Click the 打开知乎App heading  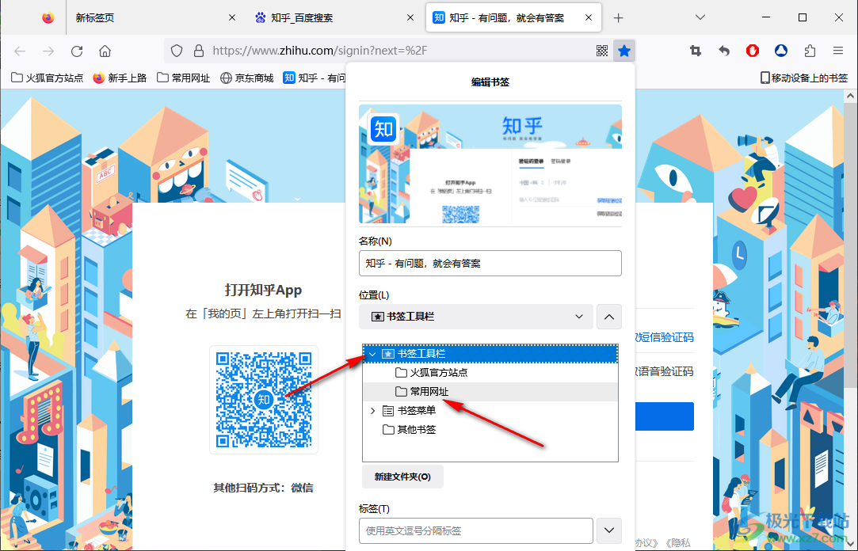pos(263,290)
